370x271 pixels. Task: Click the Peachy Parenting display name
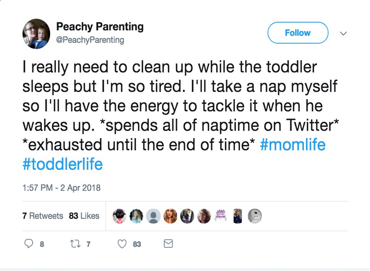point(100,27)
